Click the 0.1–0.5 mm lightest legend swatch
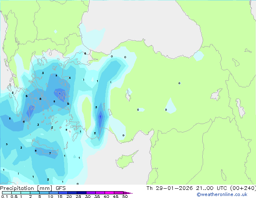This screenshot has width=256, height=198. tap(7, 193)
